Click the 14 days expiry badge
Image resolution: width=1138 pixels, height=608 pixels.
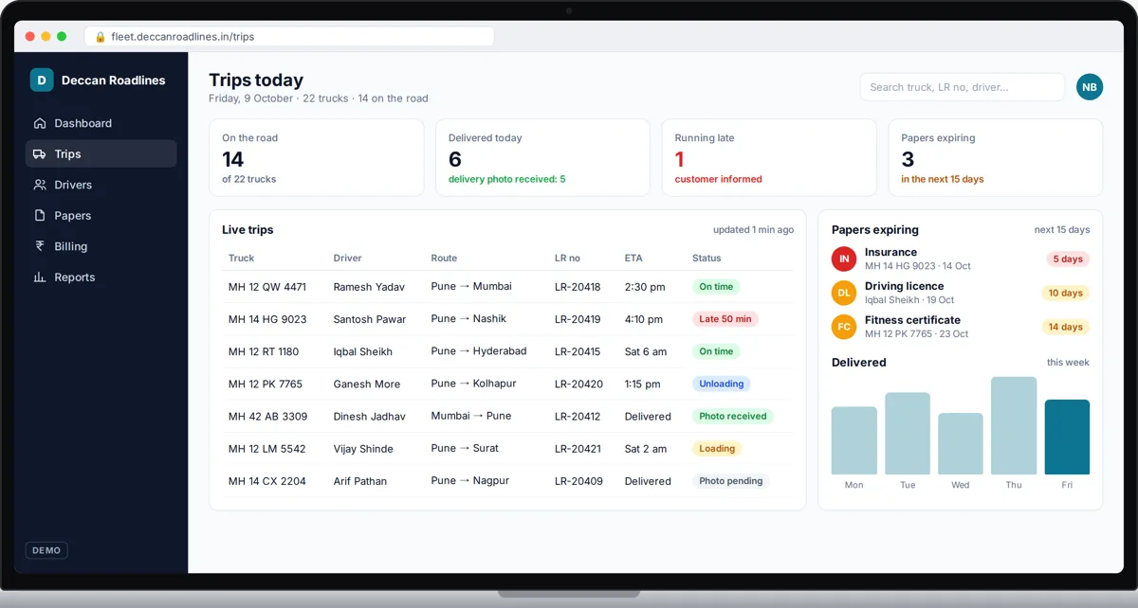pyautogui.click(x=1066, y=327)
